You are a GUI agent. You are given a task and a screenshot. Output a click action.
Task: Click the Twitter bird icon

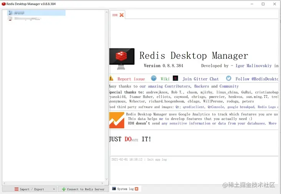pos(228,78)
